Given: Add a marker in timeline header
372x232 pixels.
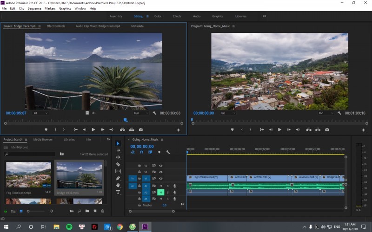Looking at the screenshot, I should [x=159, y=152].
